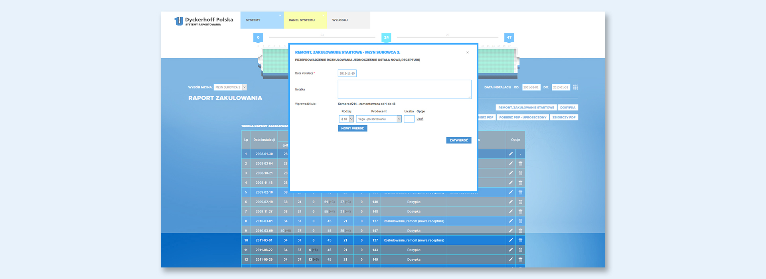Open the Systemy menu
The image size is (766, 279).
point(262,20)
